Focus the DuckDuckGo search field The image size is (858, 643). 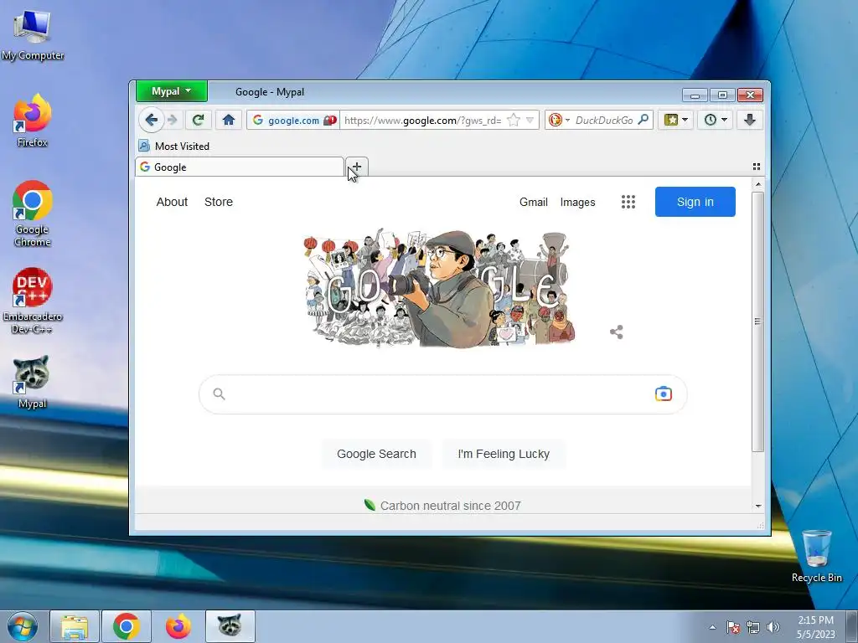pos(604,121)
